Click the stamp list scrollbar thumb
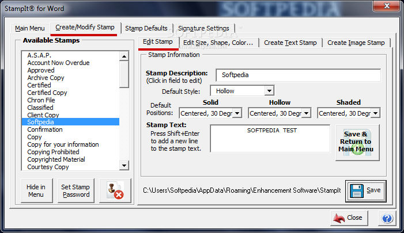This screenshot has width=404, height=233. click(124, 74)
